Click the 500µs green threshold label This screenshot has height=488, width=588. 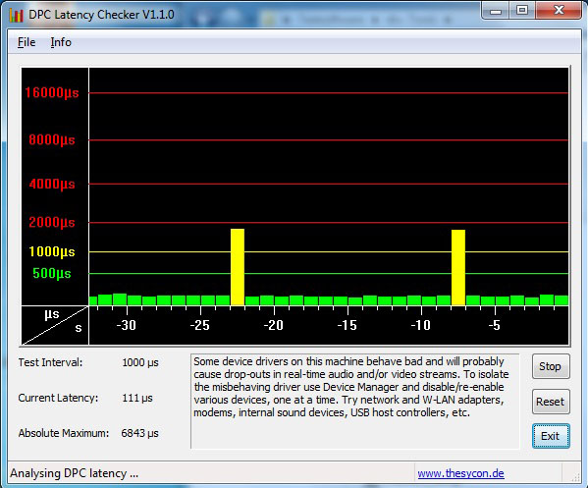(52, 273)
